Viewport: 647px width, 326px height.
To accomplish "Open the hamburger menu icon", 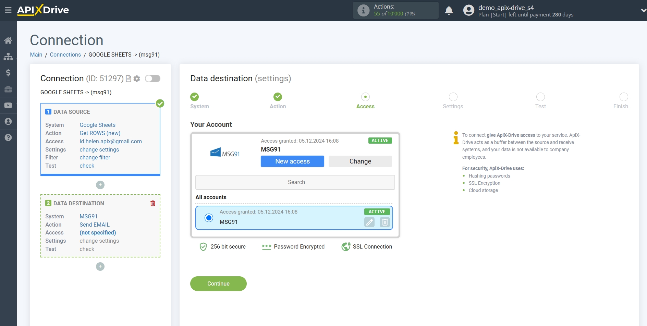I will pyautogui.click(x=8, y=10).
